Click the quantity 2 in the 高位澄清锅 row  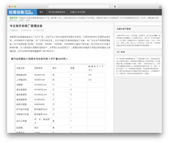click(x=71, y=90)
